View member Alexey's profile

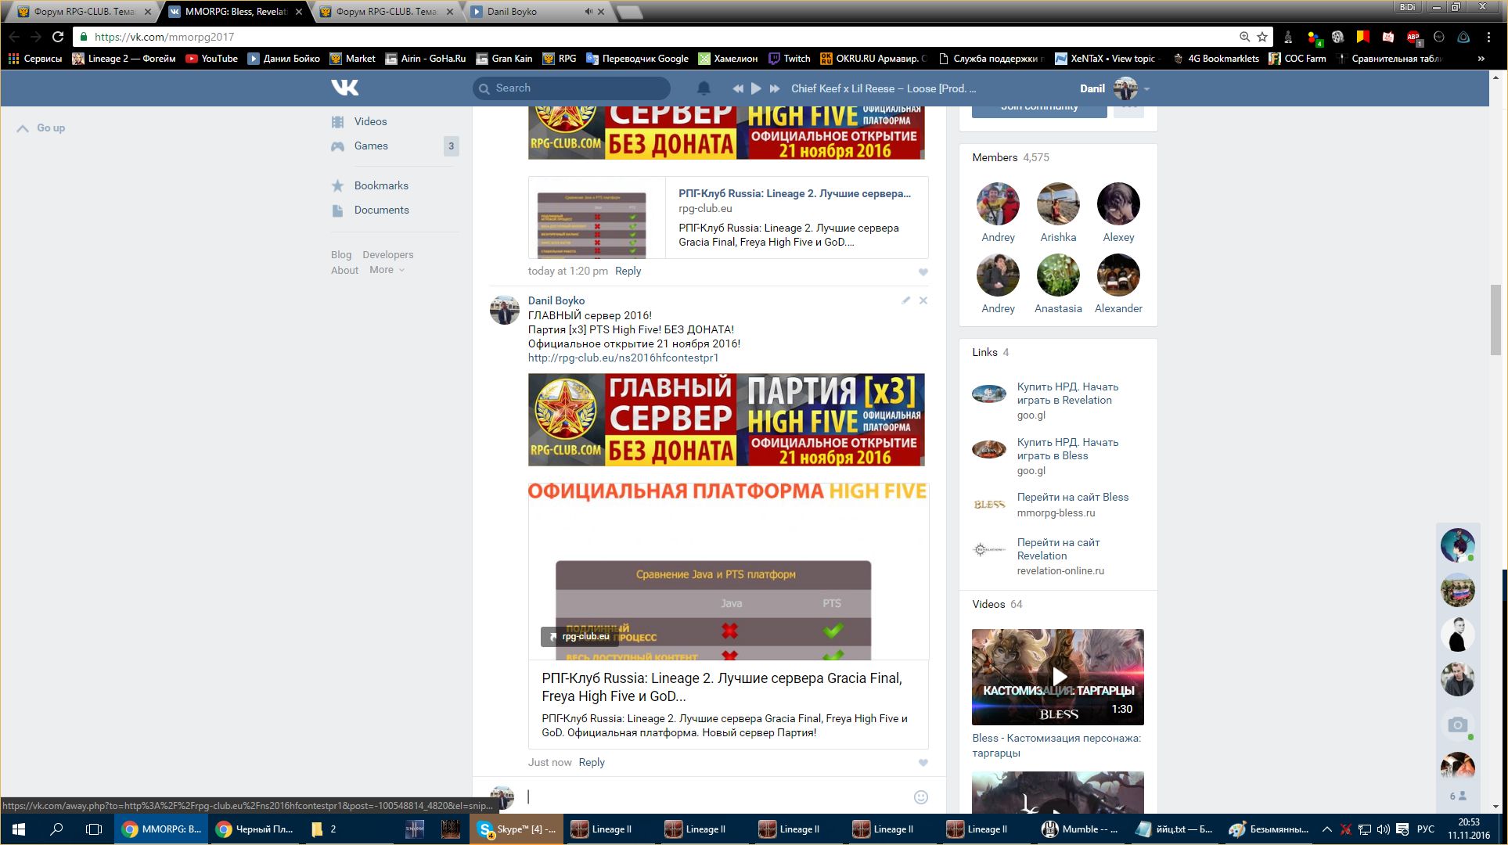[1118, 204]
